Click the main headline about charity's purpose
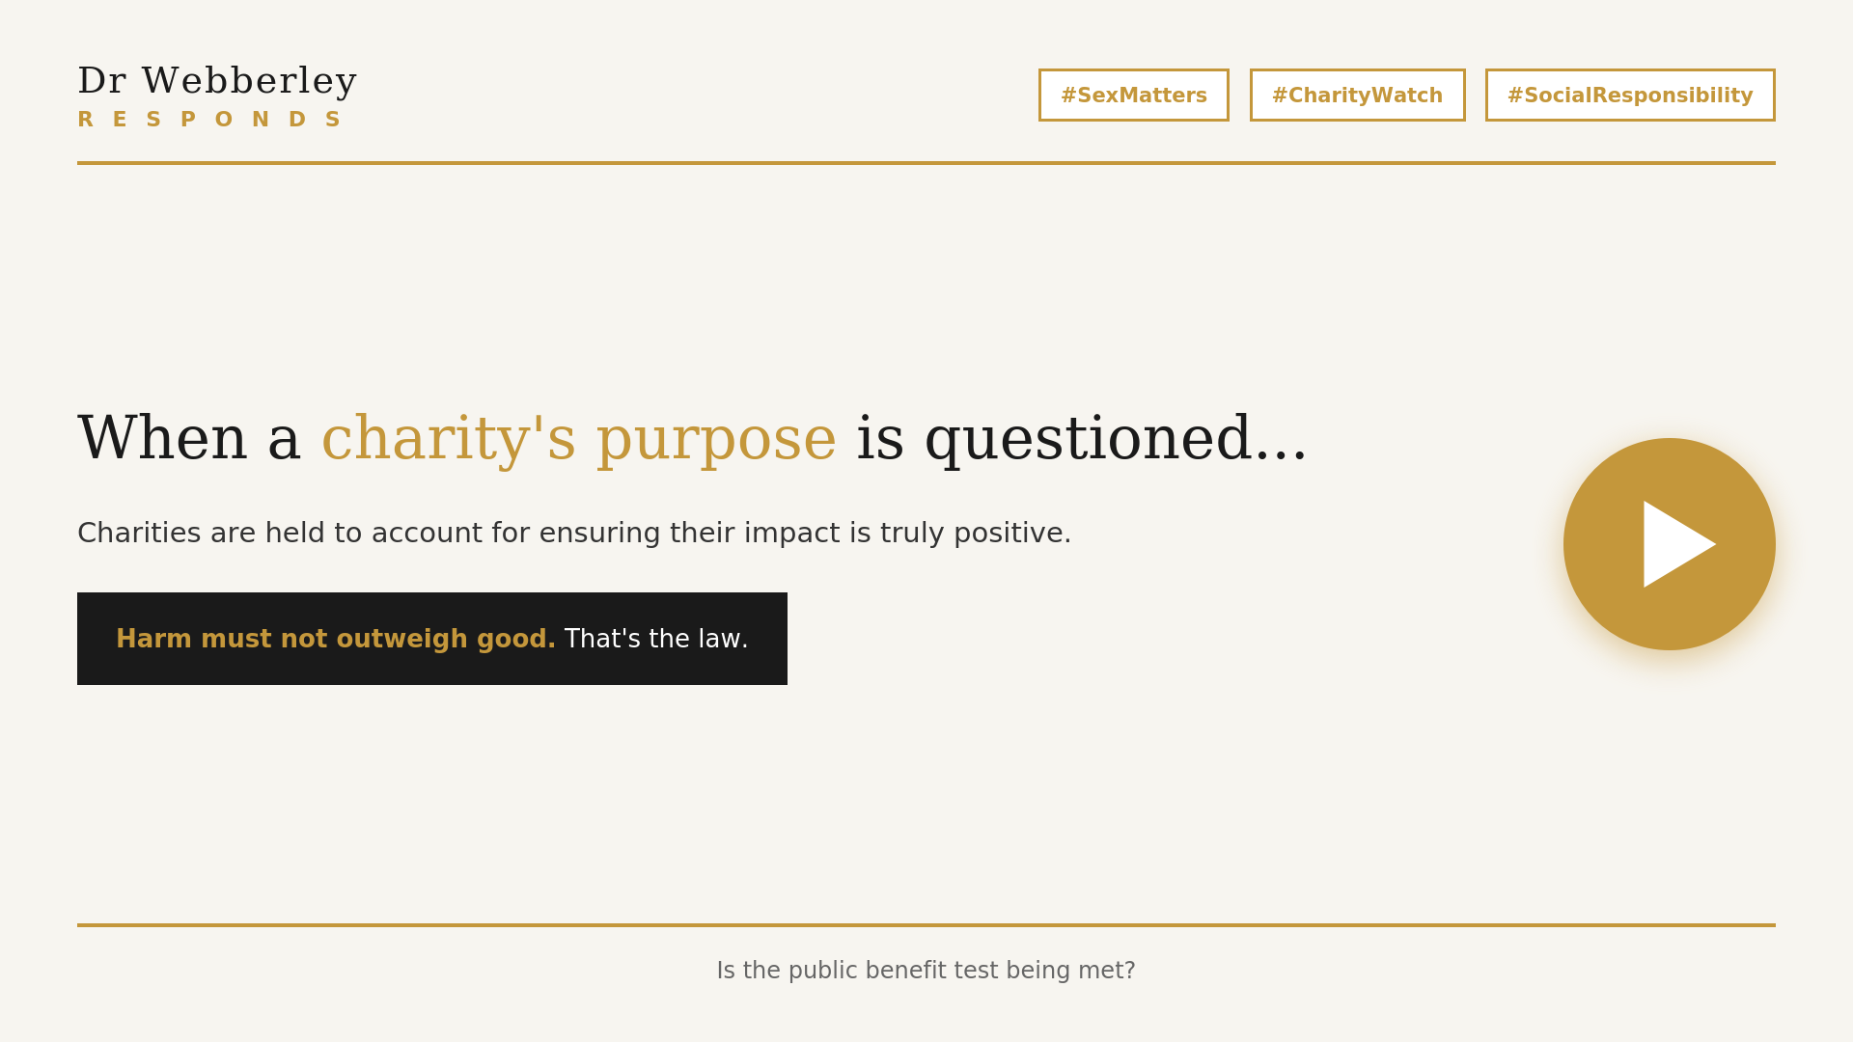 point(692,439)
